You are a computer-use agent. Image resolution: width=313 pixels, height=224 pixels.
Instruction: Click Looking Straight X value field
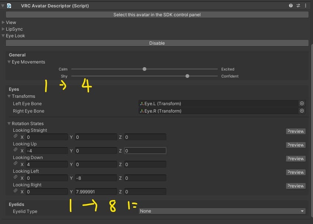click(47, 137)
